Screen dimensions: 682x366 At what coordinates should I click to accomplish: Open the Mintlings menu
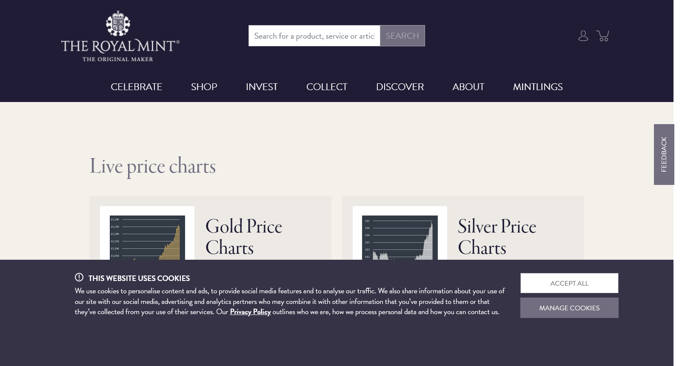537,87
